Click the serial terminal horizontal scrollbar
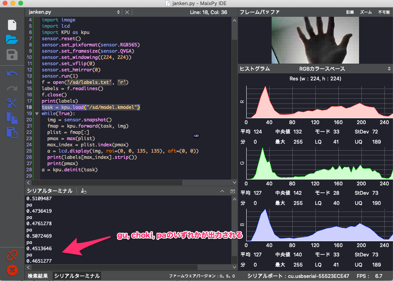Viewport: 393px width, 281px height. tap(129, 268)
